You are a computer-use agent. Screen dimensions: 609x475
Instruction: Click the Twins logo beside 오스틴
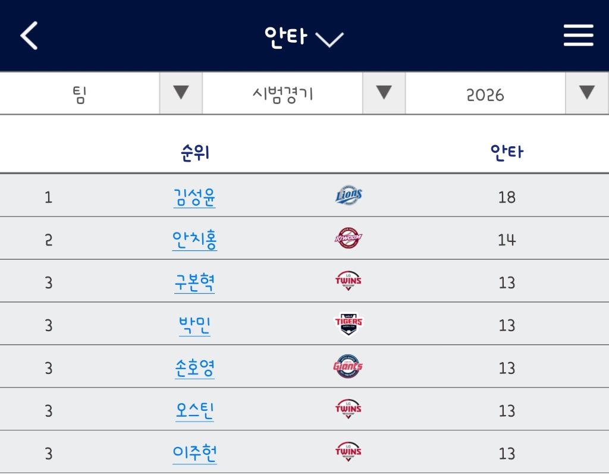click(349, 408)
